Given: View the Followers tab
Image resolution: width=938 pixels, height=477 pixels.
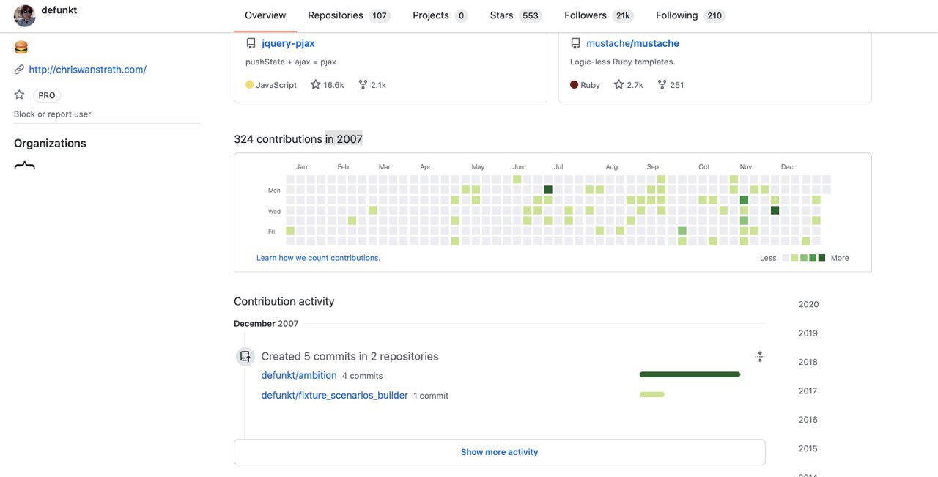Looking at the screenshot, I should [x=599, y=15].
